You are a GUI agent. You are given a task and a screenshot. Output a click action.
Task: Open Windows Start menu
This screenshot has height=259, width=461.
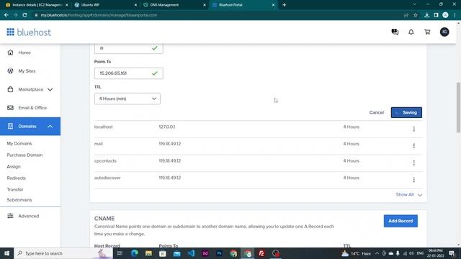6,253
